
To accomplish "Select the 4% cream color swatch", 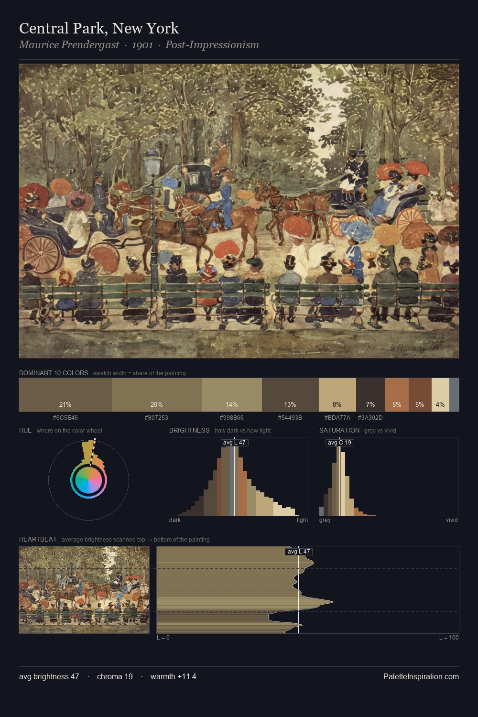I will coord(440,395).
